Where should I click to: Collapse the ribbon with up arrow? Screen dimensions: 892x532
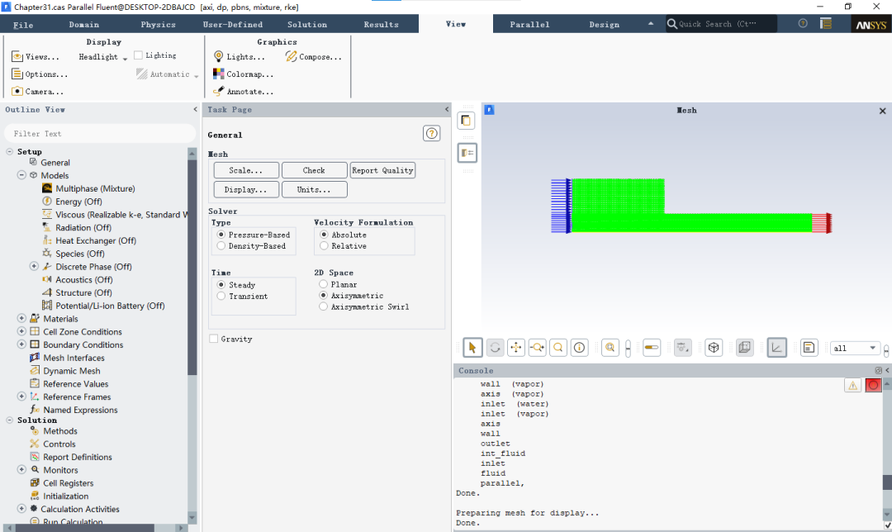click(x=651, y=24)
